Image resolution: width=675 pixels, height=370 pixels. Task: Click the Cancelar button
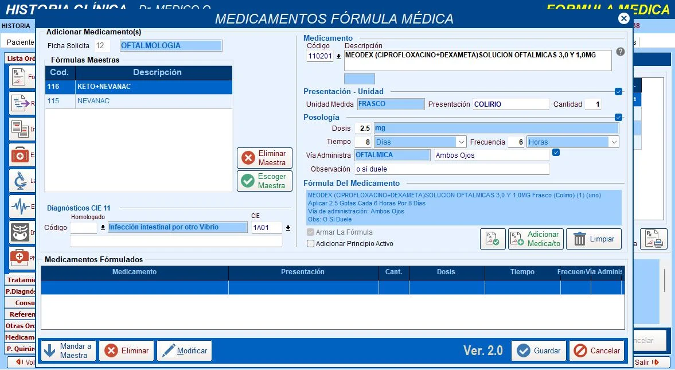pyautogui.click(x=597, y=350)
